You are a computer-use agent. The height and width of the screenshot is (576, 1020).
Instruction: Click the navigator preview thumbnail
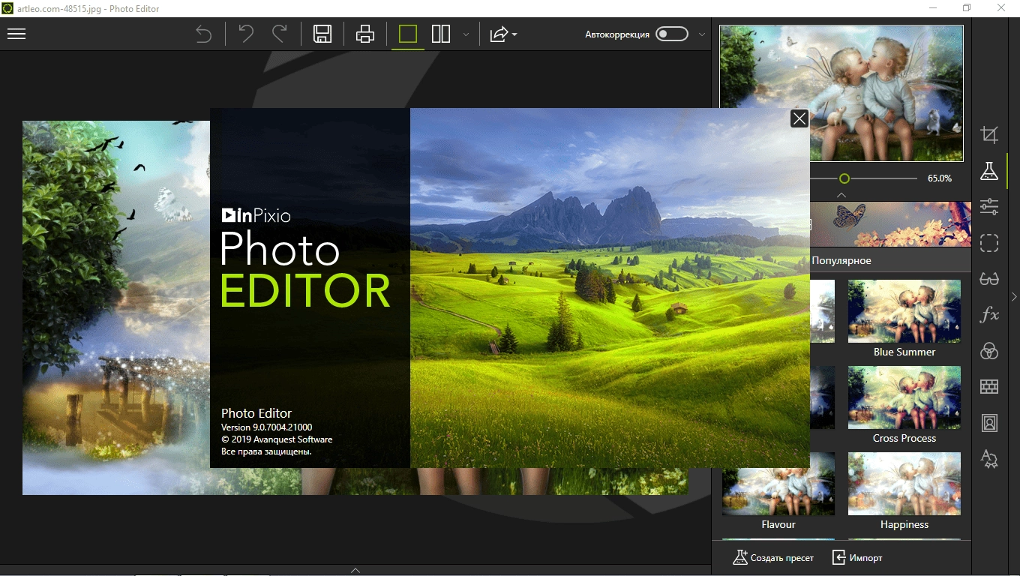point(841,93)
